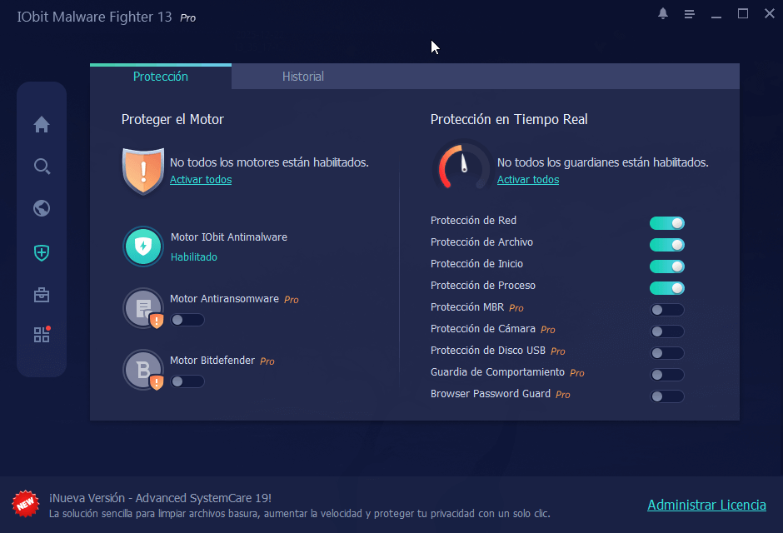Screen dimensions: 783x533
Task: Open the Scan magnifier sidebar icon
Action: pyautogui.click(x=42, y=167)
